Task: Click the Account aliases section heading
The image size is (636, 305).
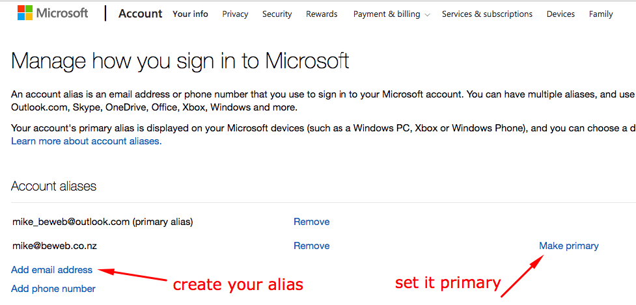Action: [x=53, y=187]
